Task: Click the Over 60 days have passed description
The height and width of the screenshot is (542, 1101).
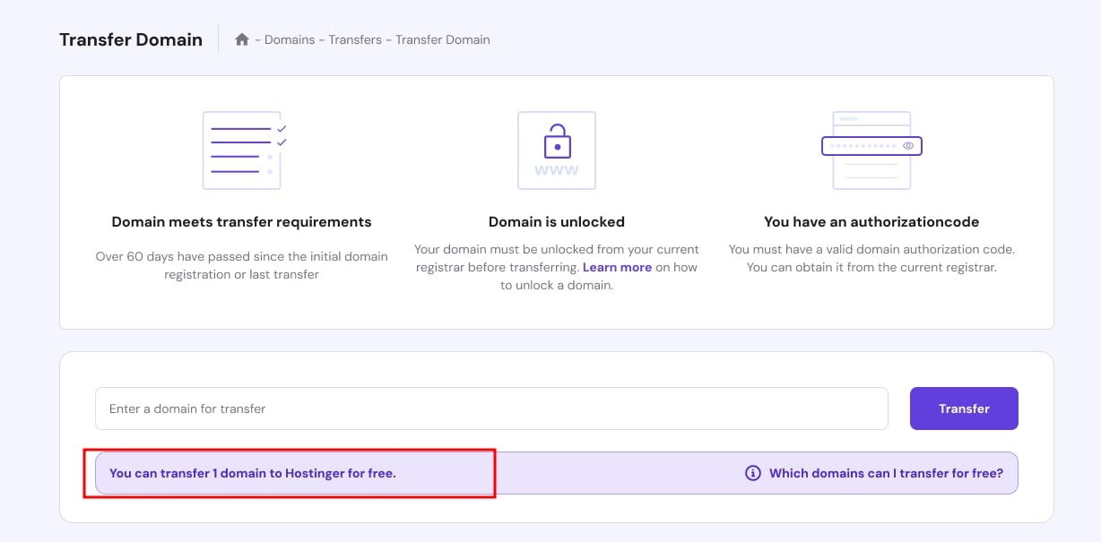Action: click(241, 265)
